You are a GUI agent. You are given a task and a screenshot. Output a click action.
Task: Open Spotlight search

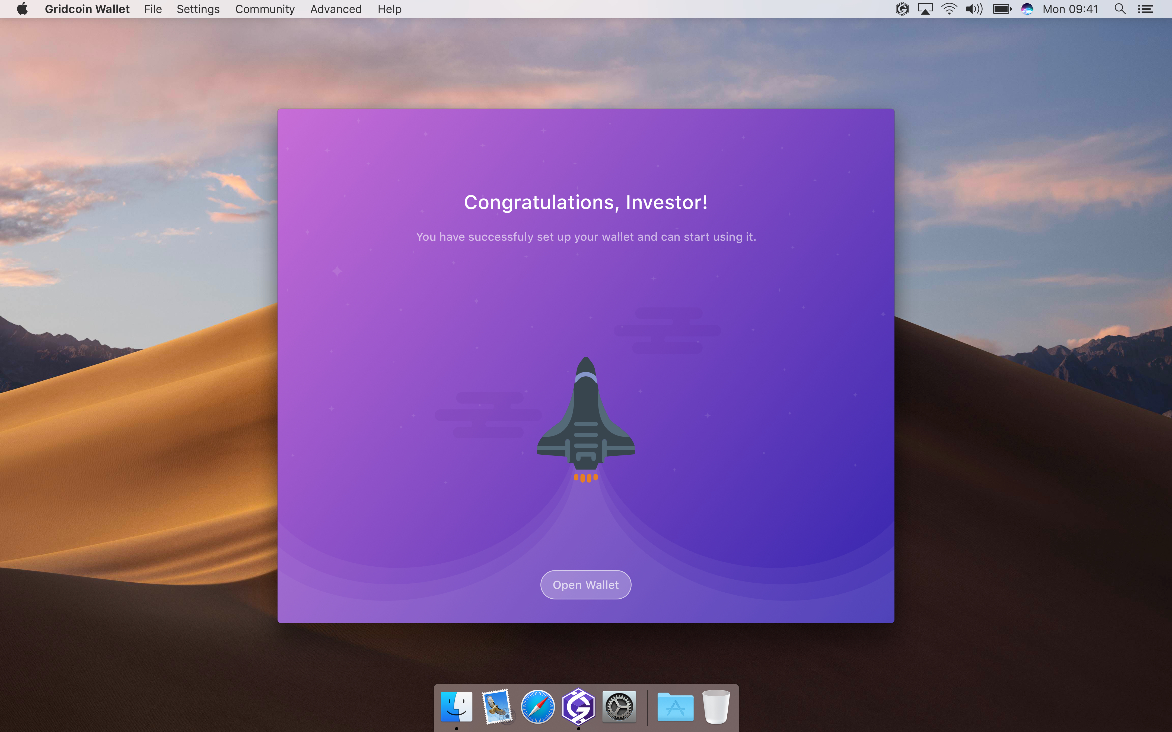pos(1120,9)
